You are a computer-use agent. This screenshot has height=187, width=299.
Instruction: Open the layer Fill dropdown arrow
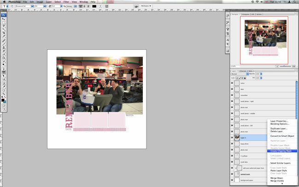[x=261, y=78]
